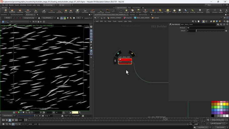This screenshot has width=229, height=129.
Task: Select the user_data_int4 red node
Action: (125, 61)
